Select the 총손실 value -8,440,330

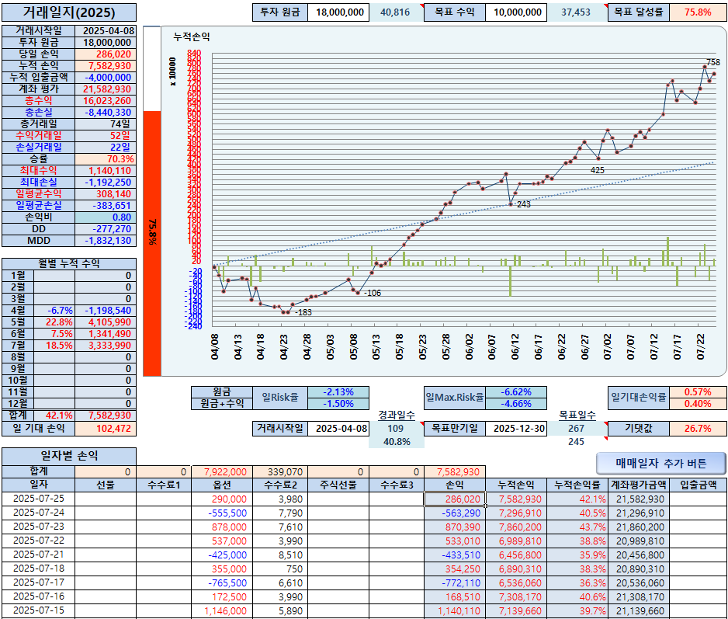pyautogui.click(x=106, y=113)
